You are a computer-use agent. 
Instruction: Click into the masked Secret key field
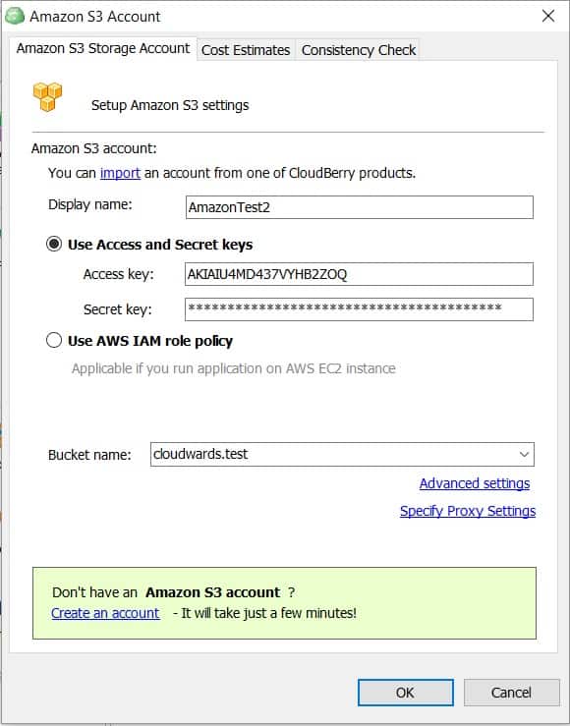[x=360, y=308]
